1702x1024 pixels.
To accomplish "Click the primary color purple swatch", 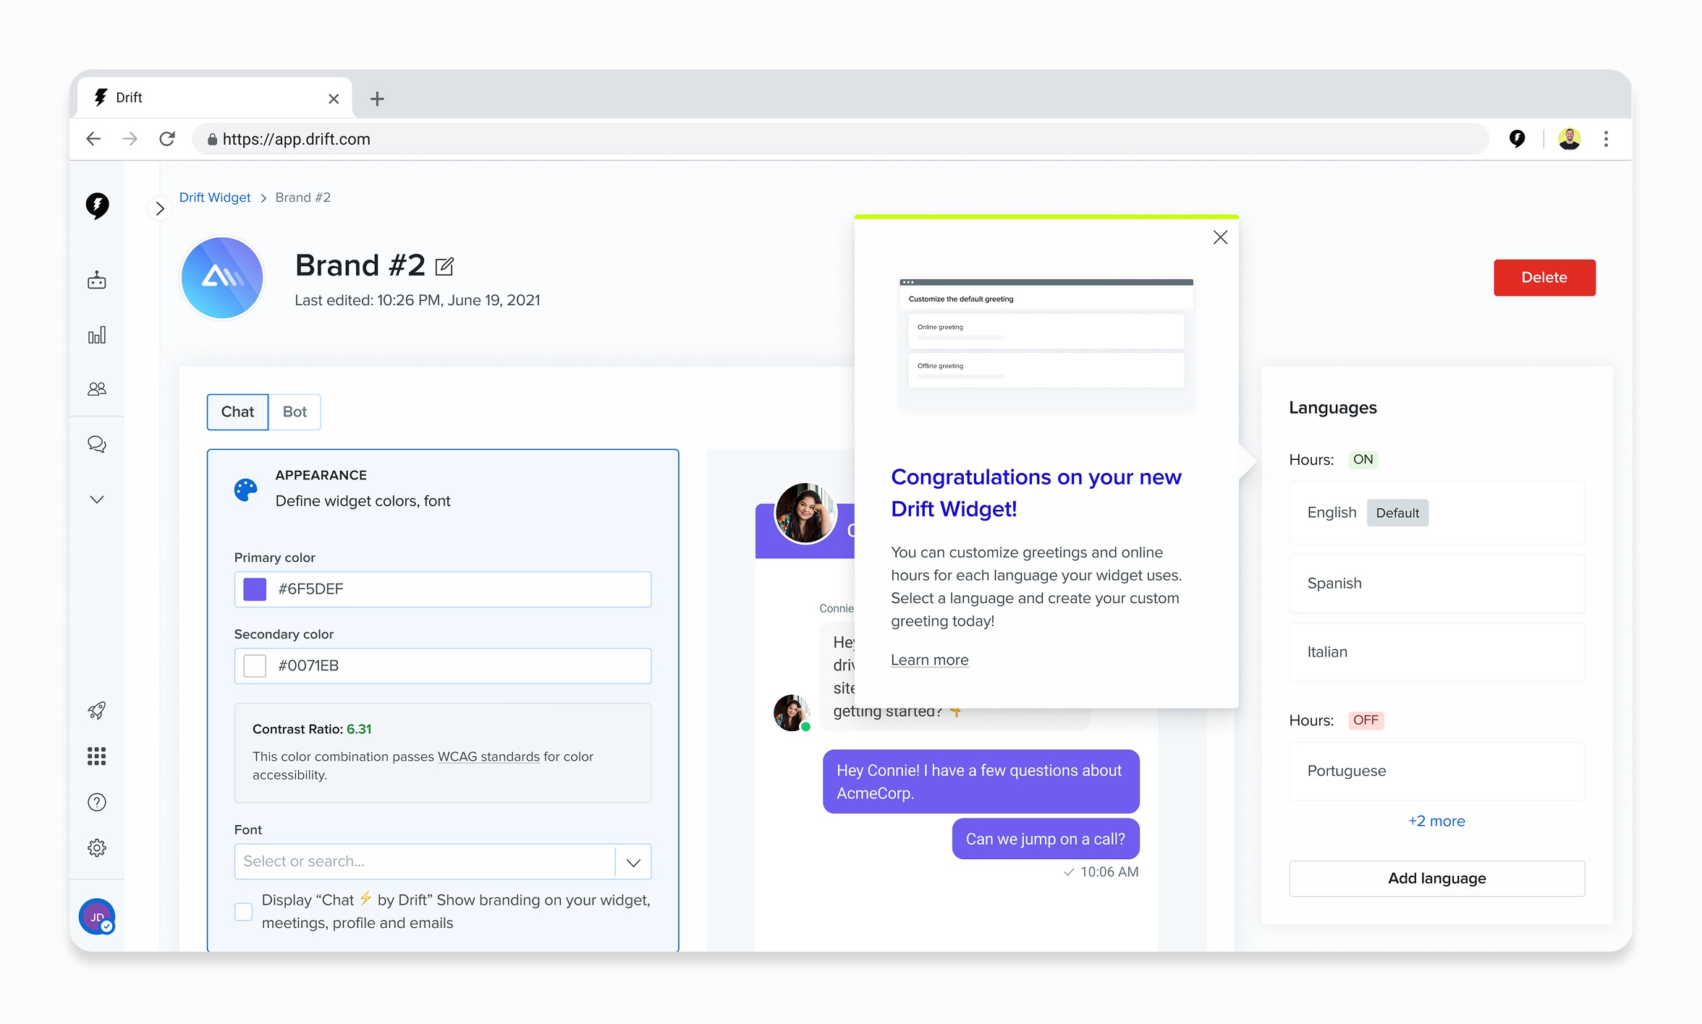I will click(x=255, y=589).
